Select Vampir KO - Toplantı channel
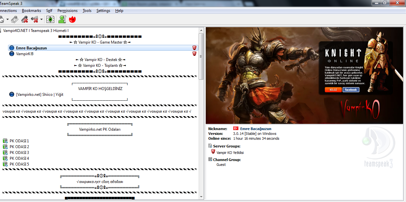Screen dimensions: 406x202 (x=100, y=66)
